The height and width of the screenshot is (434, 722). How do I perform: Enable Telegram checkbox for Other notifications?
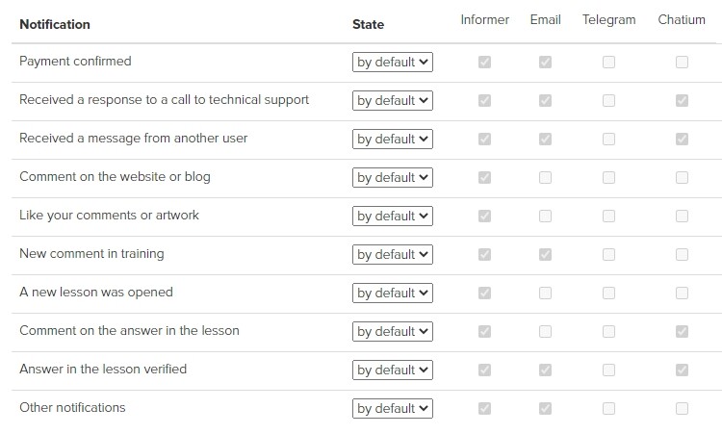point(608,408)
